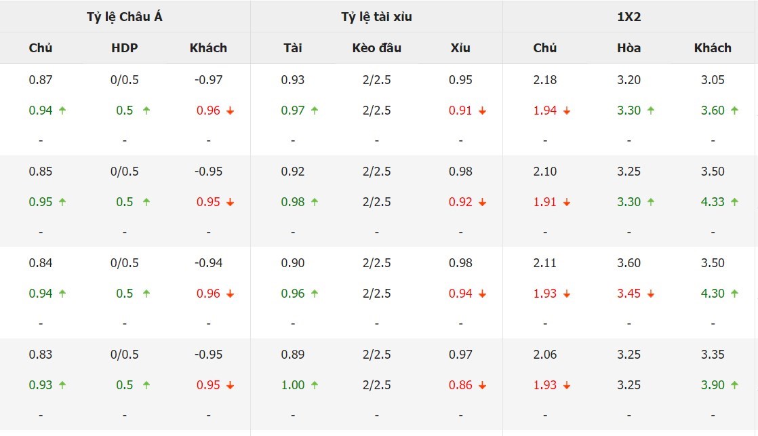Click the 3.60 Hòa opening odds
Screen dimensions: 758x436
point(629,263)
